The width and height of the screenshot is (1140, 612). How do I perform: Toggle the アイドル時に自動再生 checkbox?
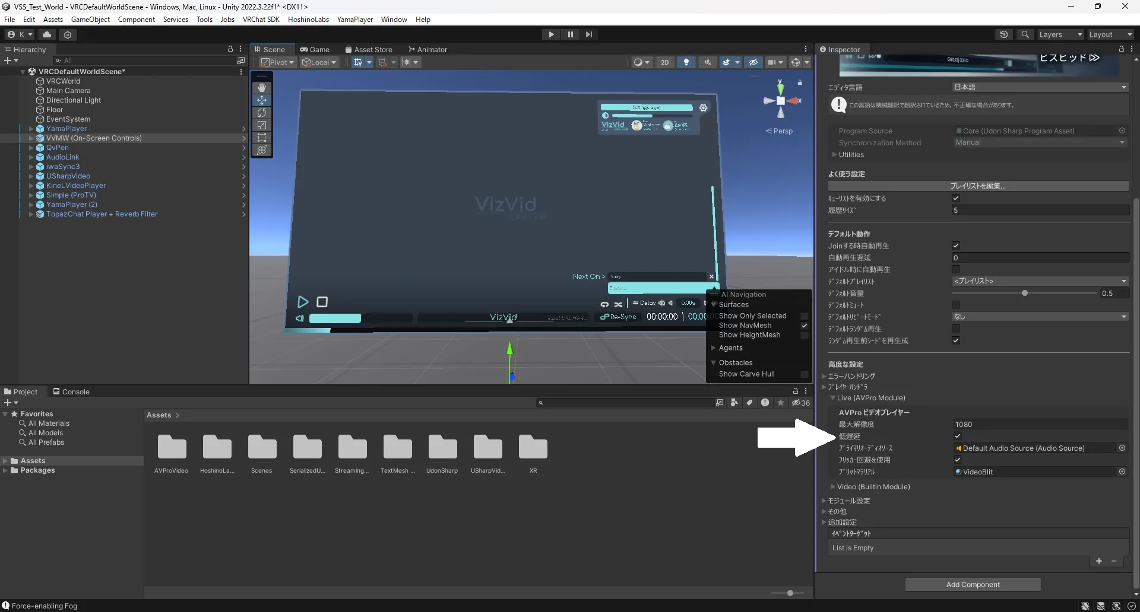(x=956, y=269)
